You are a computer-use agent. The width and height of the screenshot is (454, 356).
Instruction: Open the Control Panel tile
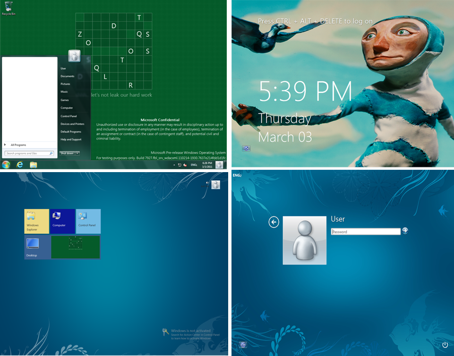tap(88, 221)
